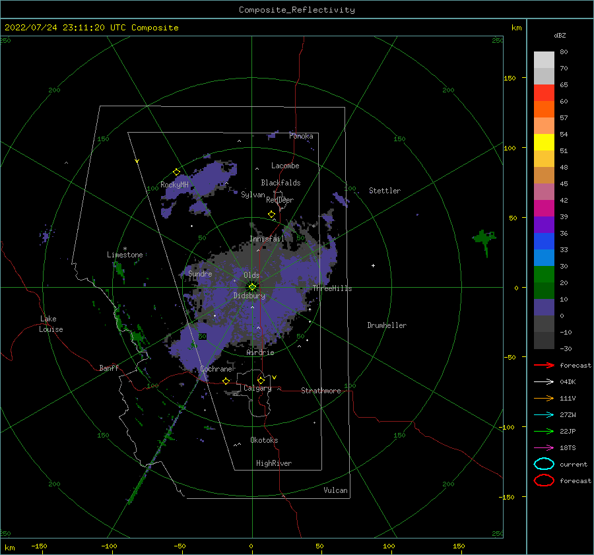Click the magenta 18TS arrow icon

coord(544,448)
